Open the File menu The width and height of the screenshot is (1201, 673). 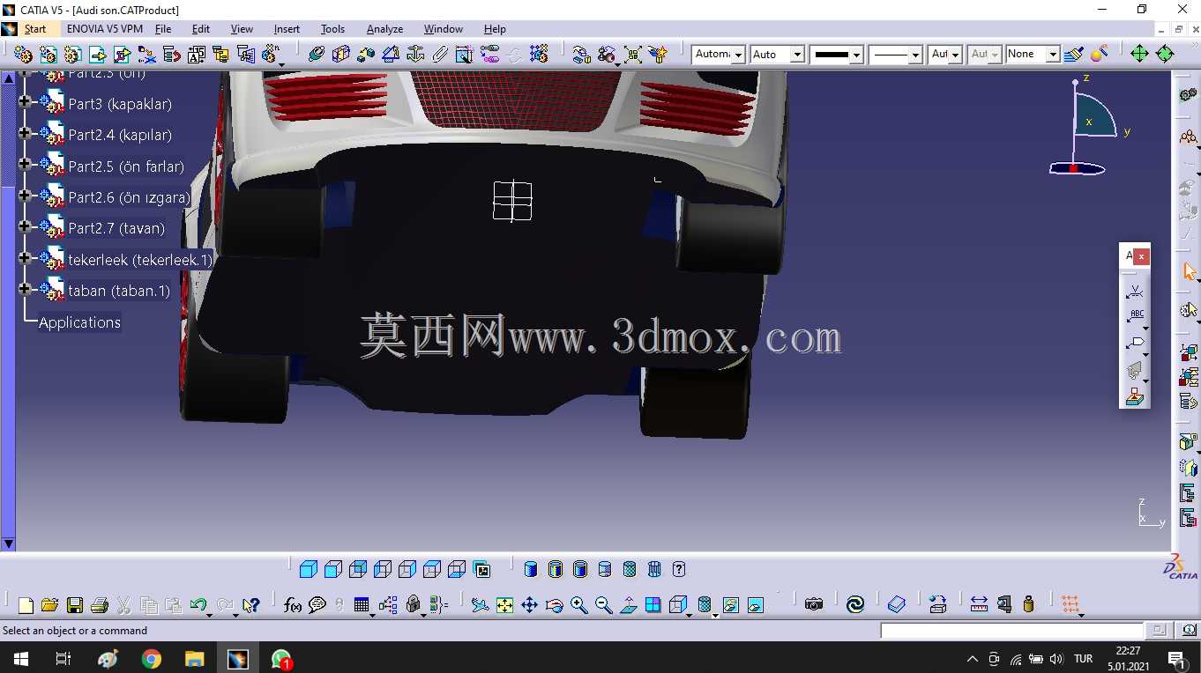pyautogui.click(x=163, y=29)
